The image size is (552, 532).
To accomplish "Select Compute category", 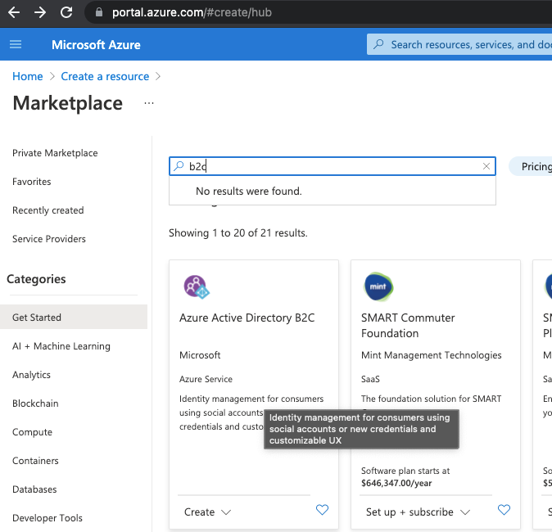I will (33, 432).
